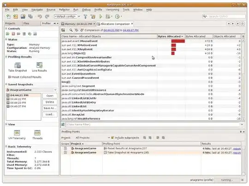The image size is (249, 186).
Task: Click the Redo toolbar icon
Action: (x=47, y=16)
